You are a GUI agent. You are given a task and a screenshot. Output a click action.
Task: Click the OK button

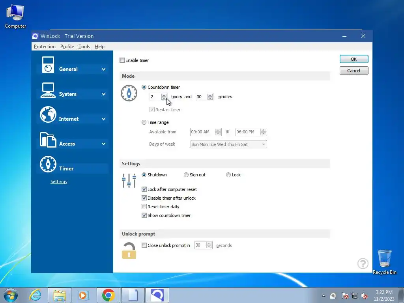(x=354, y=59)
